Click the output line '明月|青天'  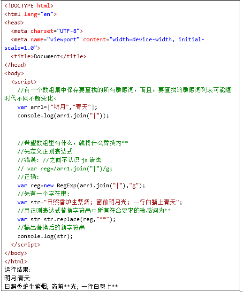pyautogui.click(x=17, y=278)
